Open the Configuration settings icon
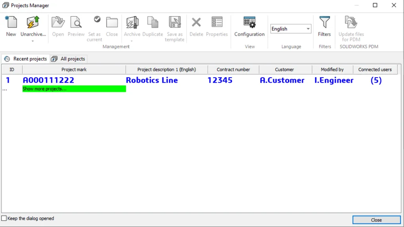404x227 pixels. coord(249,23)
